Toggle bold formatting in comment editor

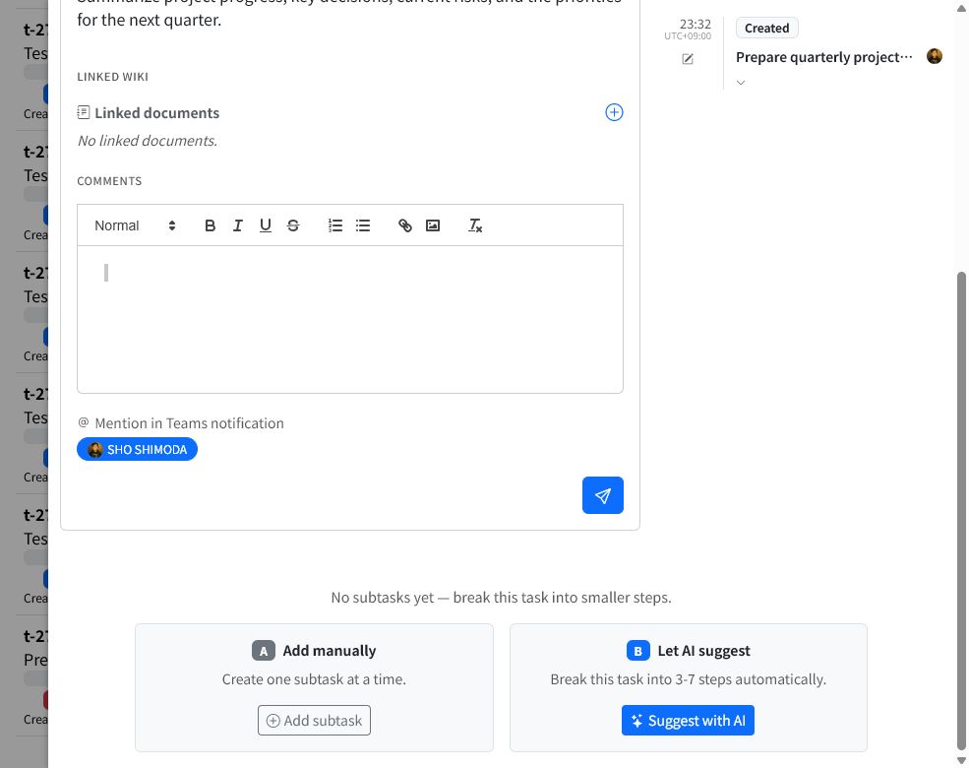click(211, 225)
